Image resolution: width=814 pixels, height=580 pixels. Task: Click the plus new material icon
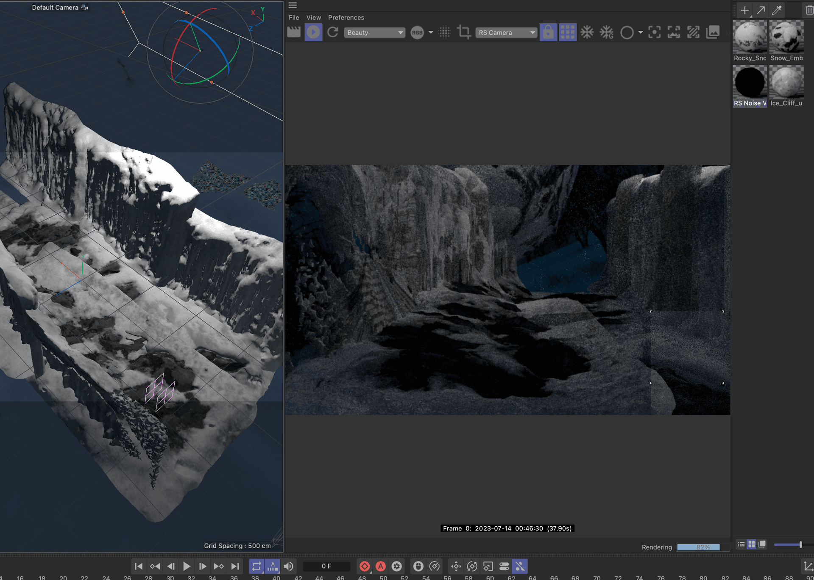pyautogui.click(x=745, y=10)
